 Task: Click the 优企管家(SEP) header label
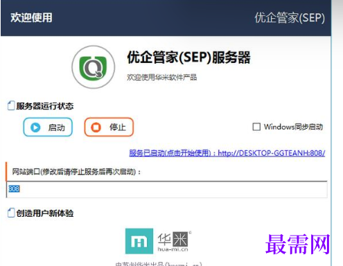290,18
